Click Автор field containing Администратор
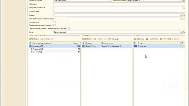Viewport: 189px width, 106px height. click(x=117, y=32)
